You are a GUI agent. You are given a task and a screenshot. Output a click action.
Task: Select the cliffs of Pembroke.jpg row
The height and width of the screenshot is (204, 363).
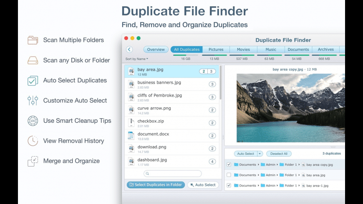171,97
